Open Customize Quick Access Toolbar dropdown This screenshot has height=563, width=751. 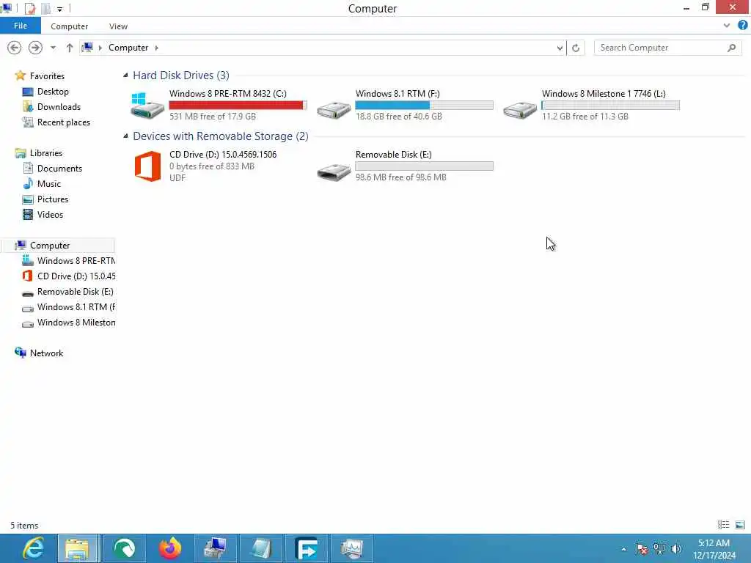click(60, 9)
